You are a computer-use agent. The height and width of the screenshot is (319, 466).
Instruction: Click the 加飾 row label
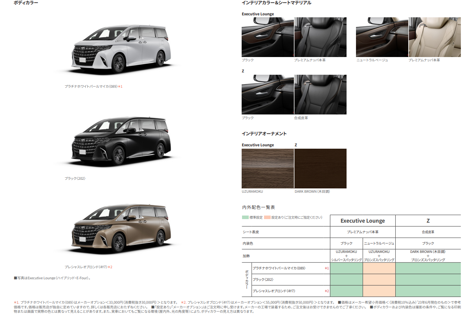(x=246, y=256)
